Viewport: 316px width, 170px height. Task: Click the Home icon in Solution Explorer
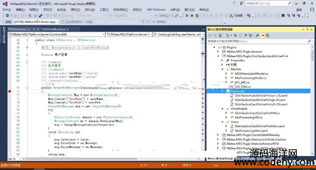(220, 36)
